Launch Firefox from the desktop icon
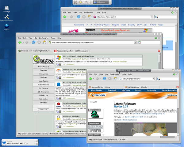The image size is (184, 147). pos(6,27)
